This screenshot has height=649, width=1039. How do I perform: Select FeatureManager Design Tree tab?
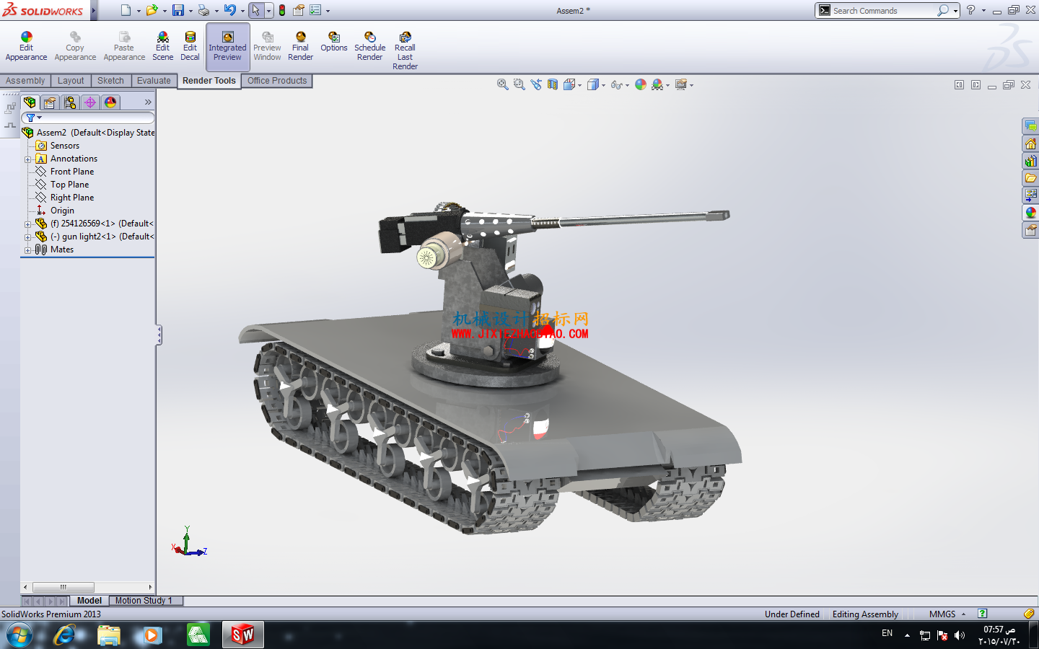tap(30, 102)
